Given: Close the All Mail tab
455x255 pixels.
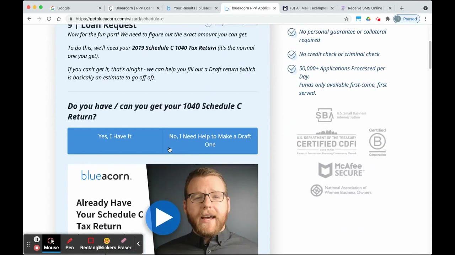Looking at the screenshot, I should click(x=332, y=8).
